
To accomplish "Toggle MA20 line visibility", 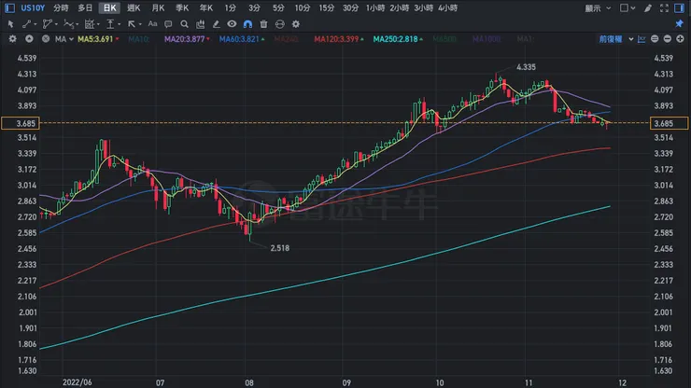I will click(x=187, y=39).
